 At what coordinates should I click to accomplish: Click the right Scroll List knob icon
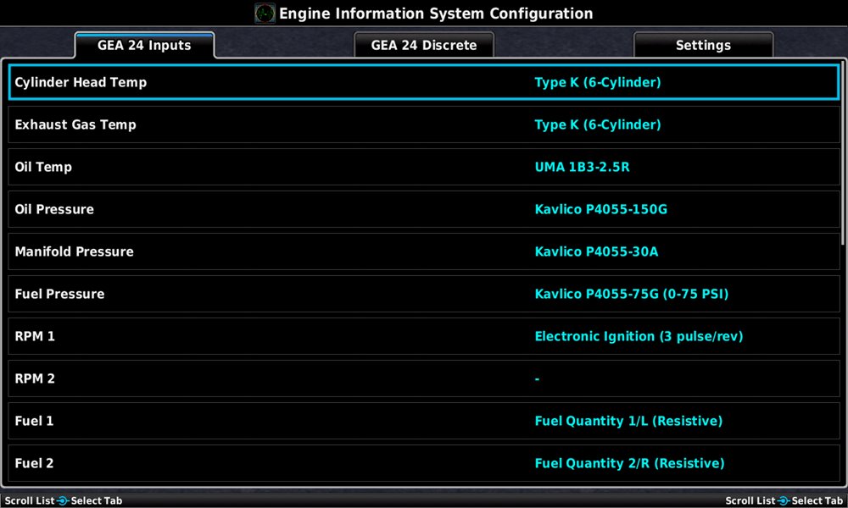pos(783,501)
